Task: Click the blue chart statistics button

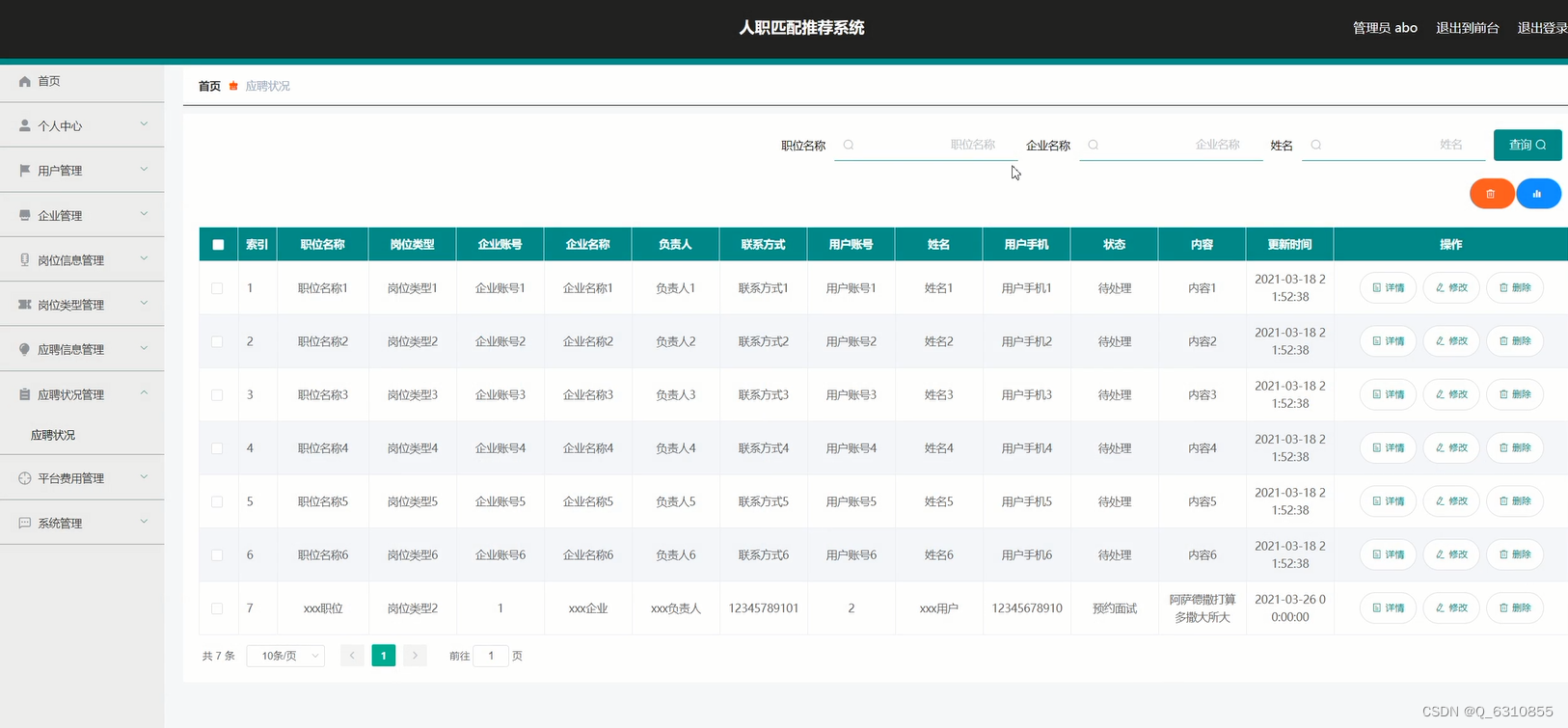Action: coord(1538,194)
